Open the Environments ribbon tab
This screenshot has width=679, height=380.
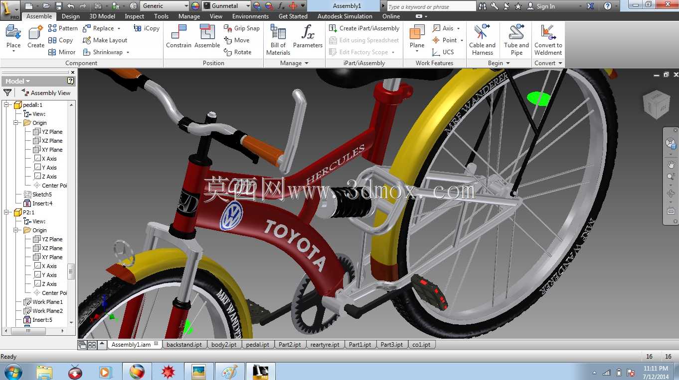[x=250, y=16]
